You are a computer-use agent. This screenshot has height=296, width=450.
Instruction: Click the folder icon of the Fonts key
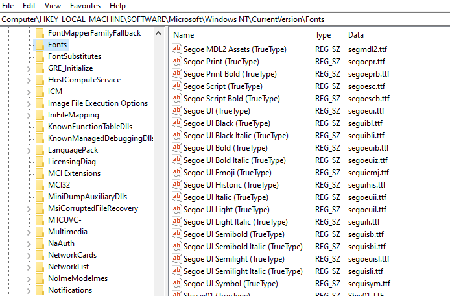coord(40,45)
